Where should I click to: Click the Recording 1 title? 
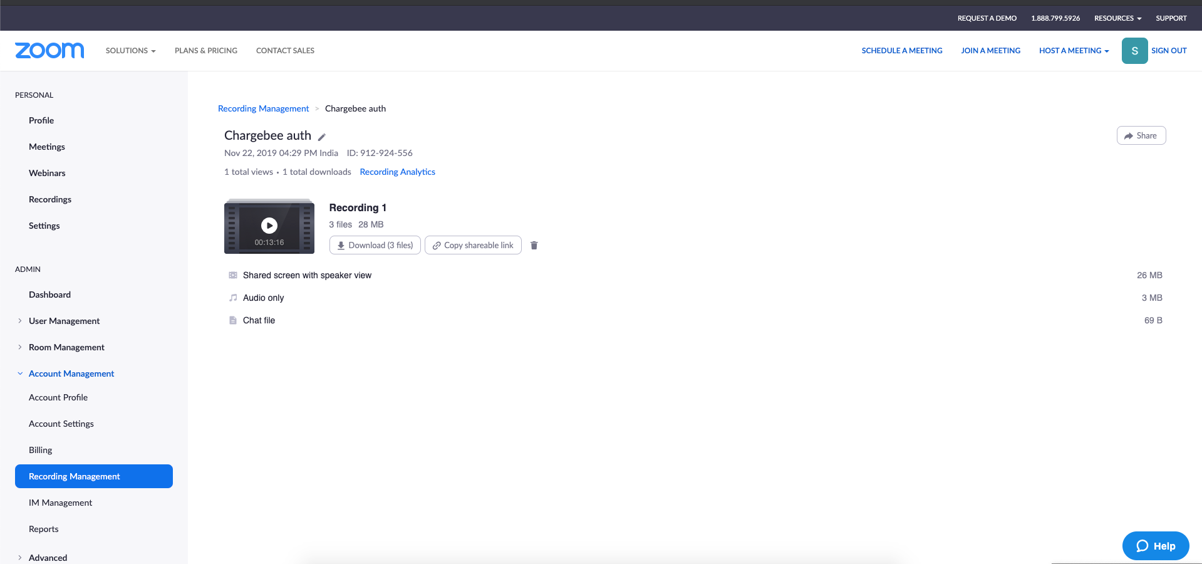[358, 207]
